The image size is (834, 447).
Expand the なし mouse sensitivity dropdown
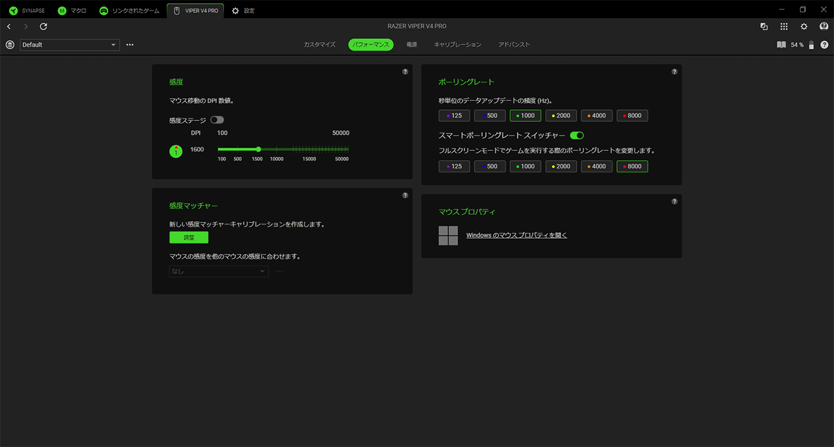(x=218, y=271)
